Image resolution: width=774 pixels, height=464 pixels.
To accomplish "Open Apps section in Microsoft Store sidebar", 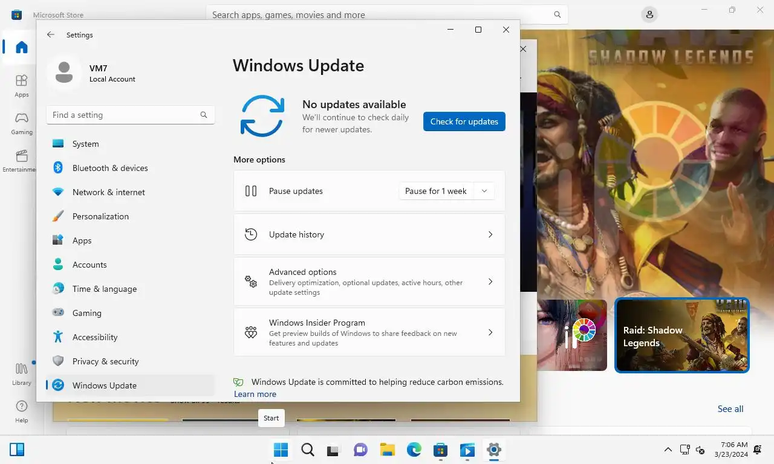I will [x=22, y=86].
